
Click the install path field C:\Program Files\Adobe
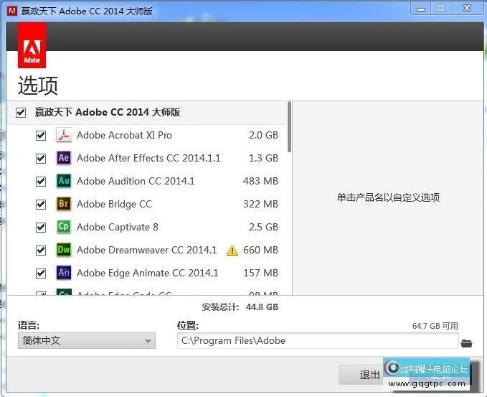pos(318,341)
